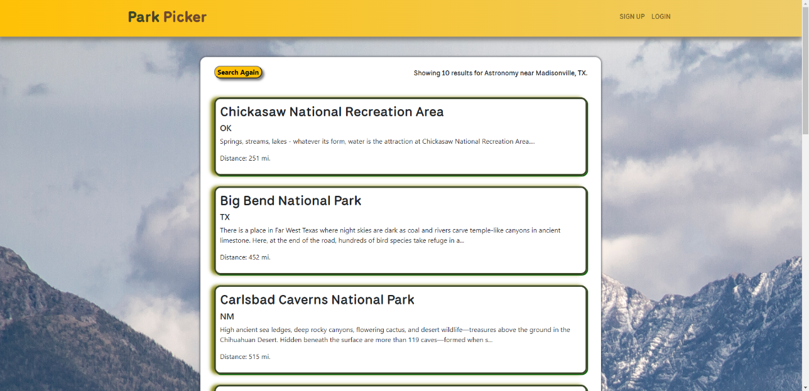Image resolution: width=809 pixels, height=391 pixels.
Task: Click the Search Again button
Action: coord(238,72)
